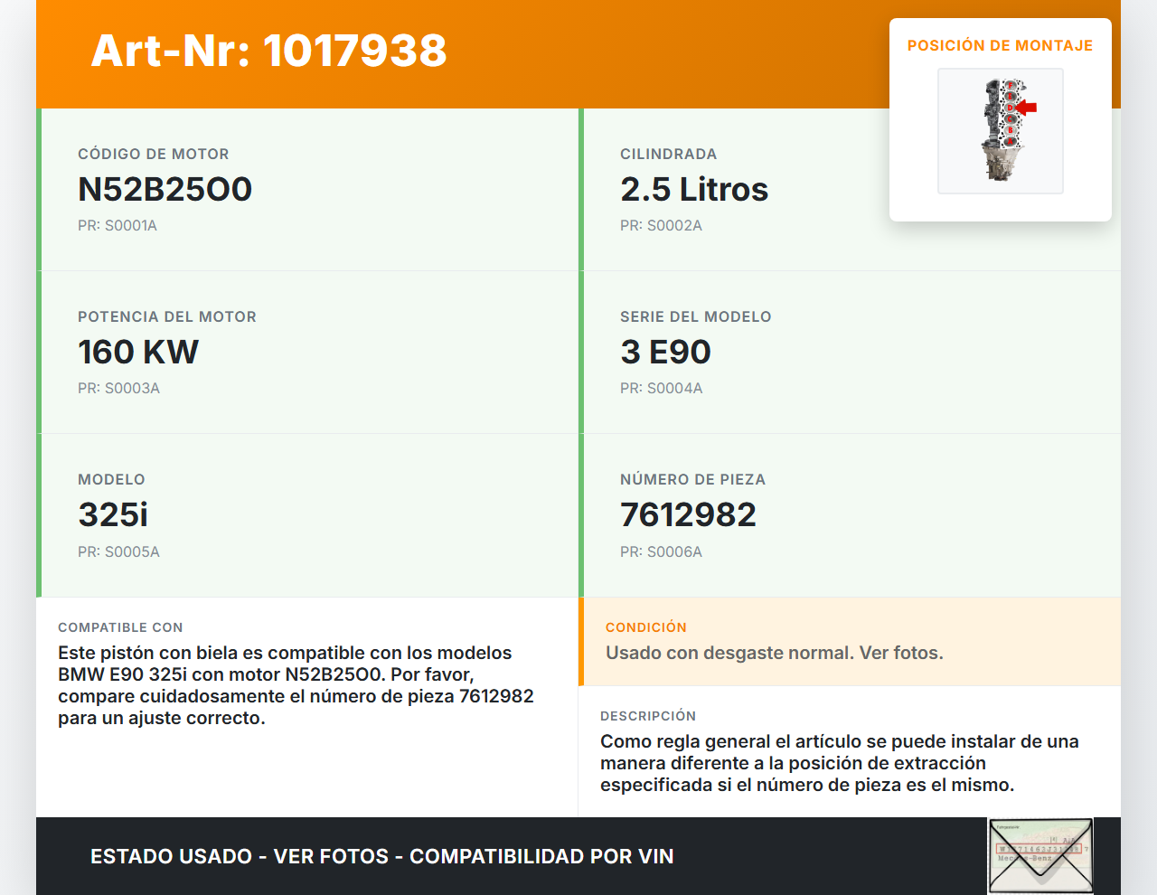
Task: Click the PR: S0001A code
Action: click(x=118, y=226)
